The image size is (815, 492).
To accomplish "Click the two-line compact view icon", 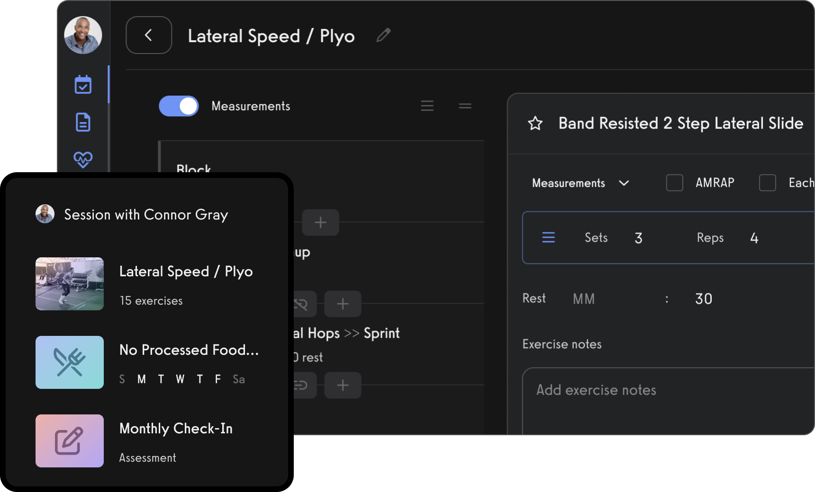I will [465, 106].
